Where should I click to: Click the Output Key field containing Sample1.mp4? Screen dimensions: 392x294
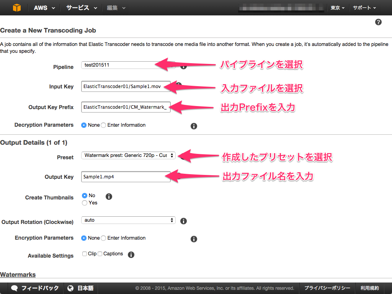click(126, 177)
